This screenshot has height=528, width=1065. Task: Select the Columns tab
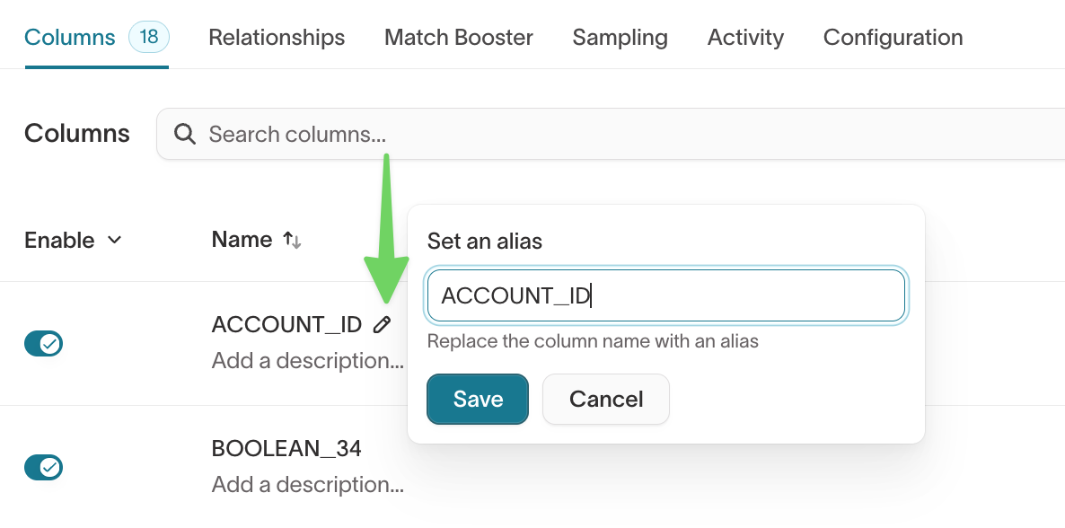click(70, 38)
